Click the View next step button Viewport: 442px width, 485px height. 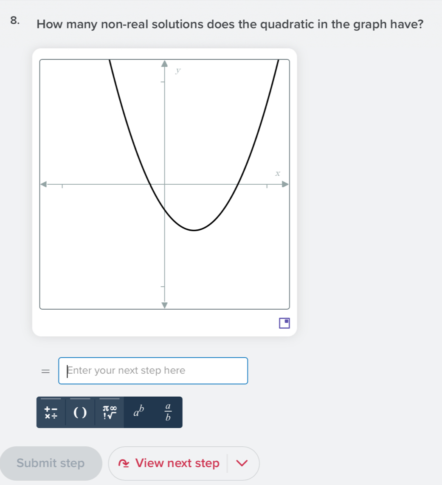click(x=177, y=463)
